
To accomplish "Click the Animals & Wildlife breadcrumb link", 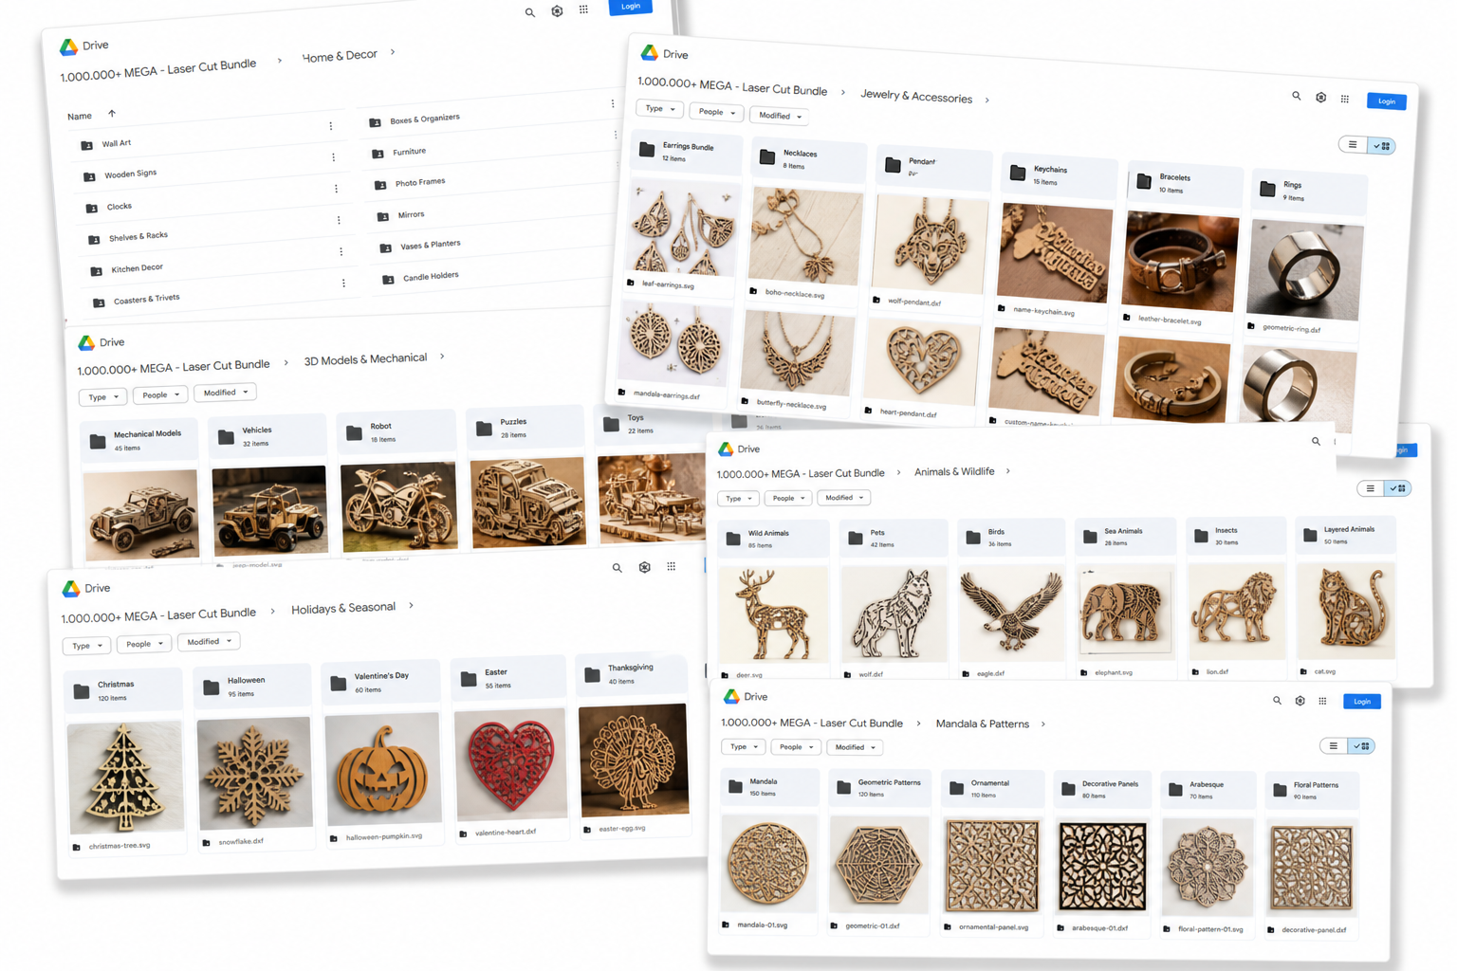I will coord(954,471).
